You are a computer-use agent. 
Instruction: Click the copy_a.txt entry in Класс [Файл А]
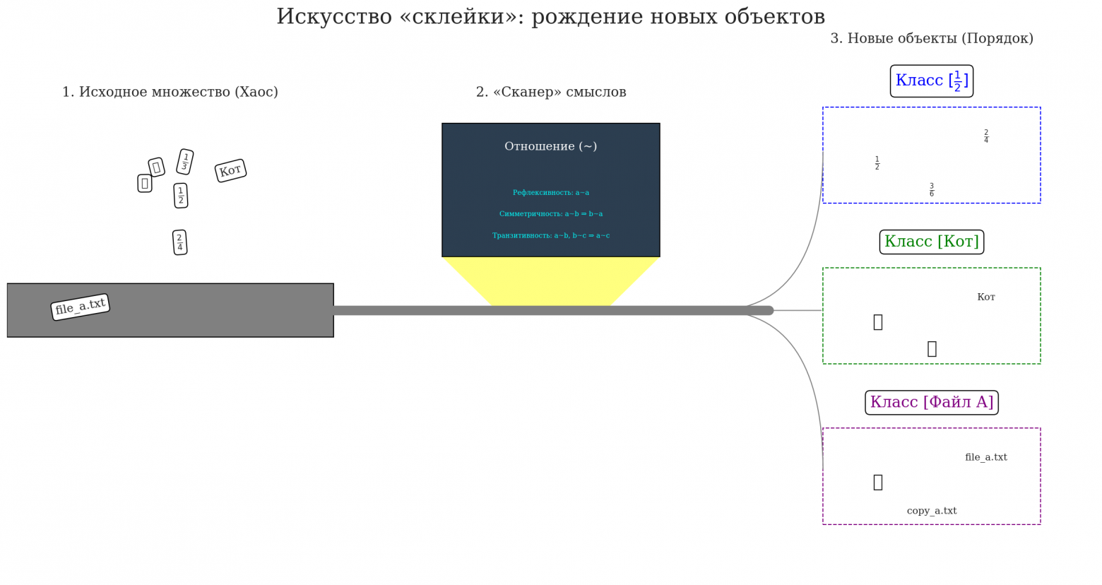pos(932,510)
